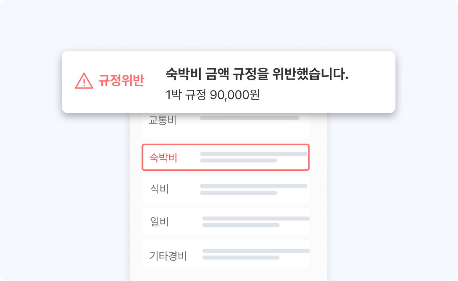Screen dimensions: 458x281
Task: Click the 교통비 row placeholder bar
Action: 250,118
